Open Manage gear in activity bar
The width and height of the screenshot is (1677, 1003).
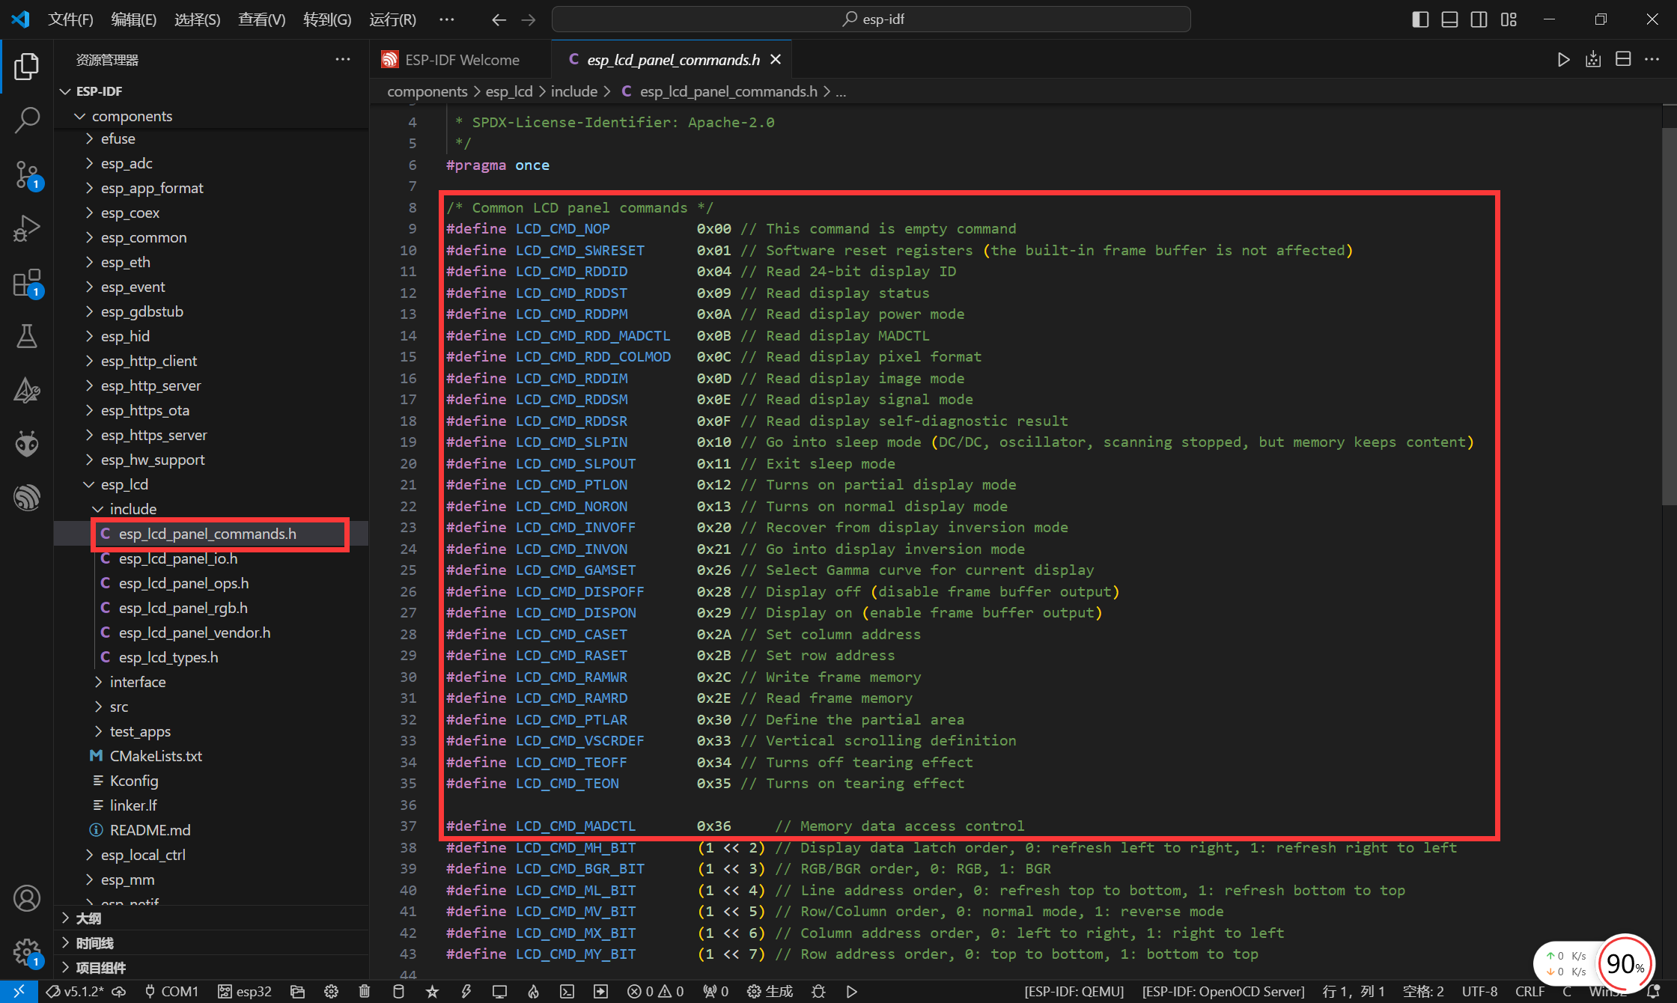[27, 951]
